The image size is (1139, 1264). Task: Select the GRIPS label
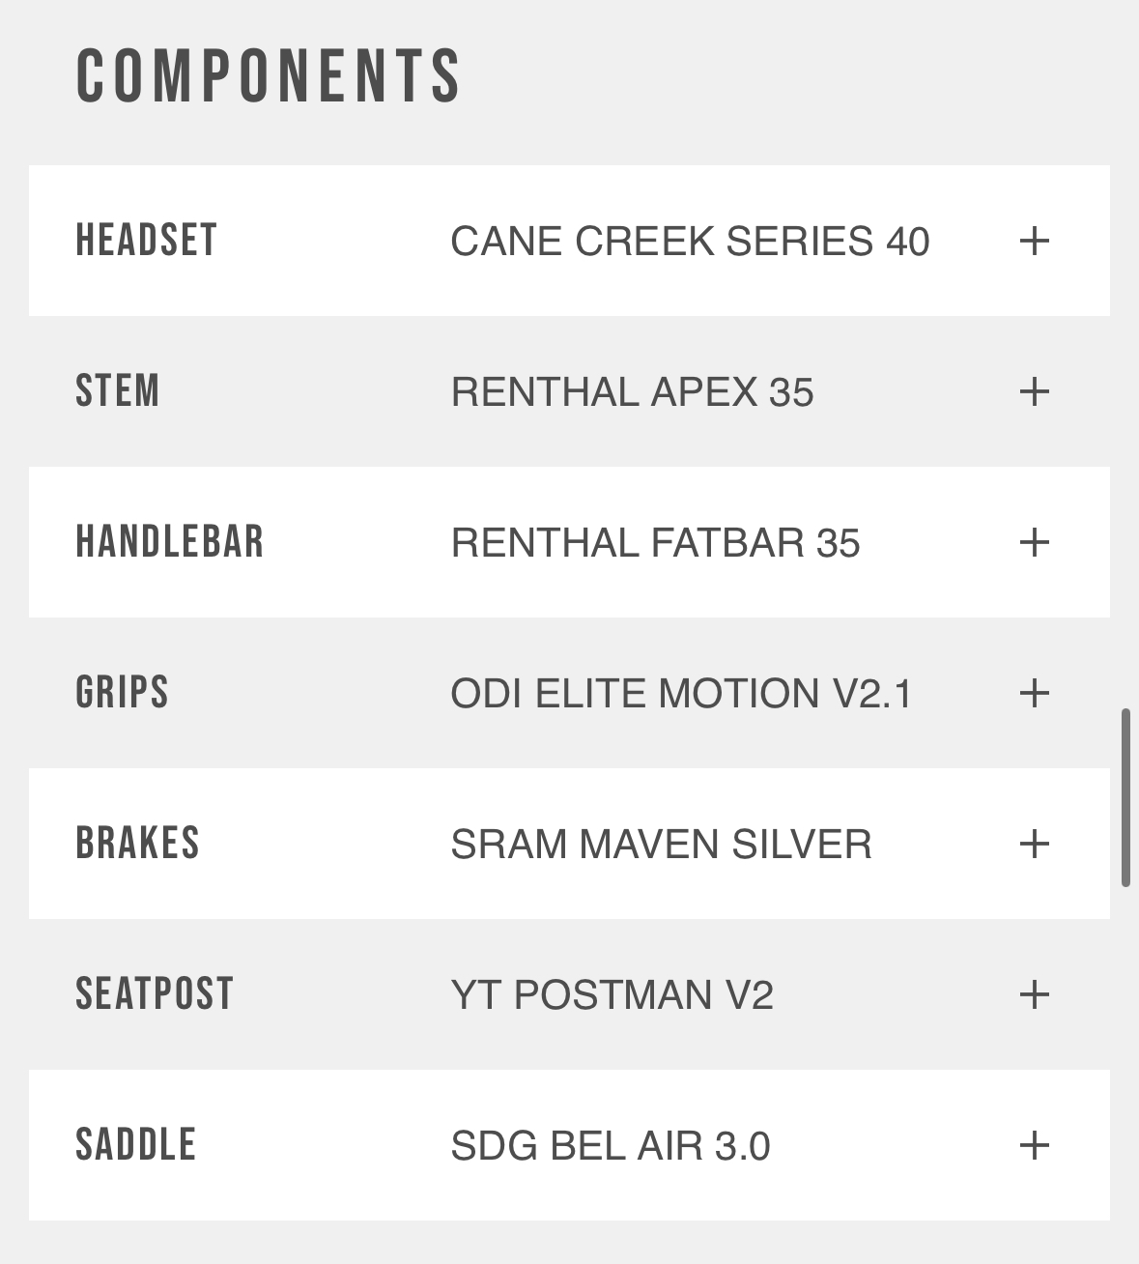tap(123, 693)
